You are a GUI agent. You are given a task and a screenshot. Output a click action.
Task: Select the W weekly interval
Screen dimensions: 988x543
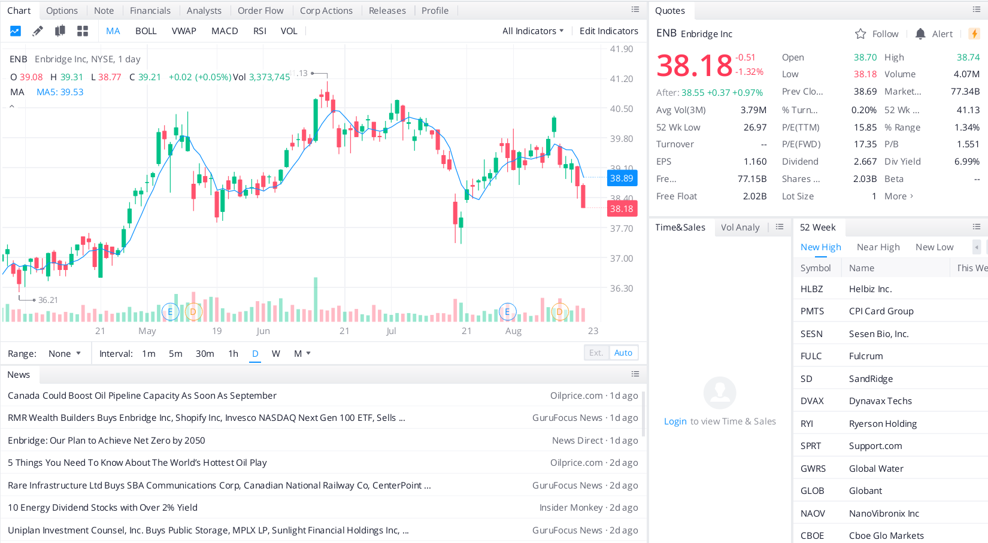point(275,354)
